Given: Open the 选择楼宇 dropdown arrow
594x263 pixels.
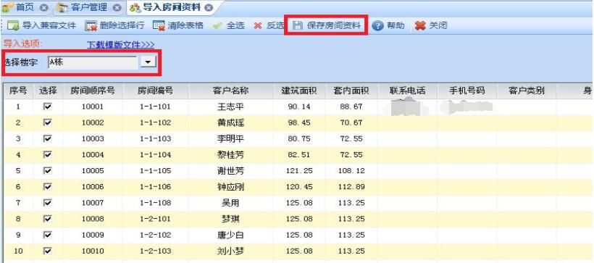Looking at the screenshot, I should [x=148, y=62].
